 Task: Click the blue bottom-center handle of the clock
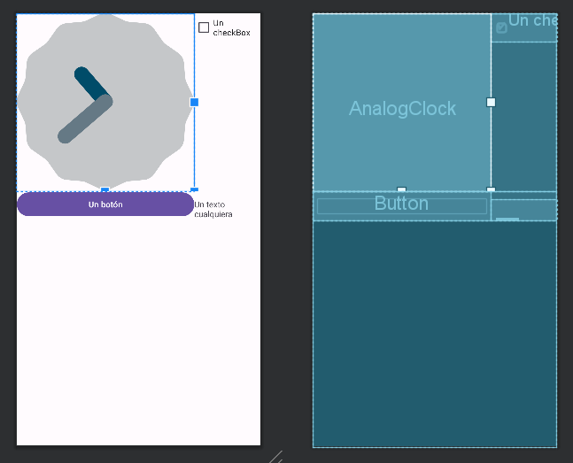pos(105,189)
